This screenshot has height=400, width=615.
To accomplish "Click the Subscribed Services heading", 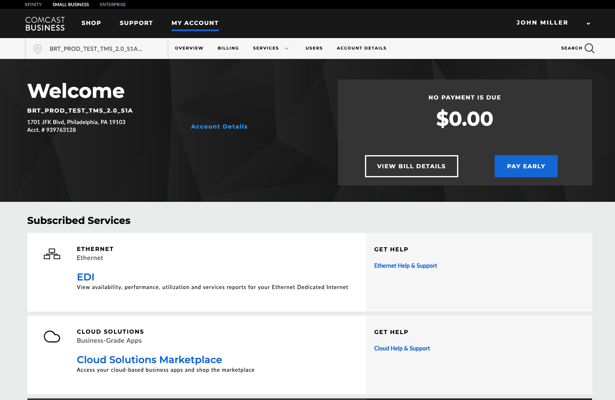I will tap(79, 221).
